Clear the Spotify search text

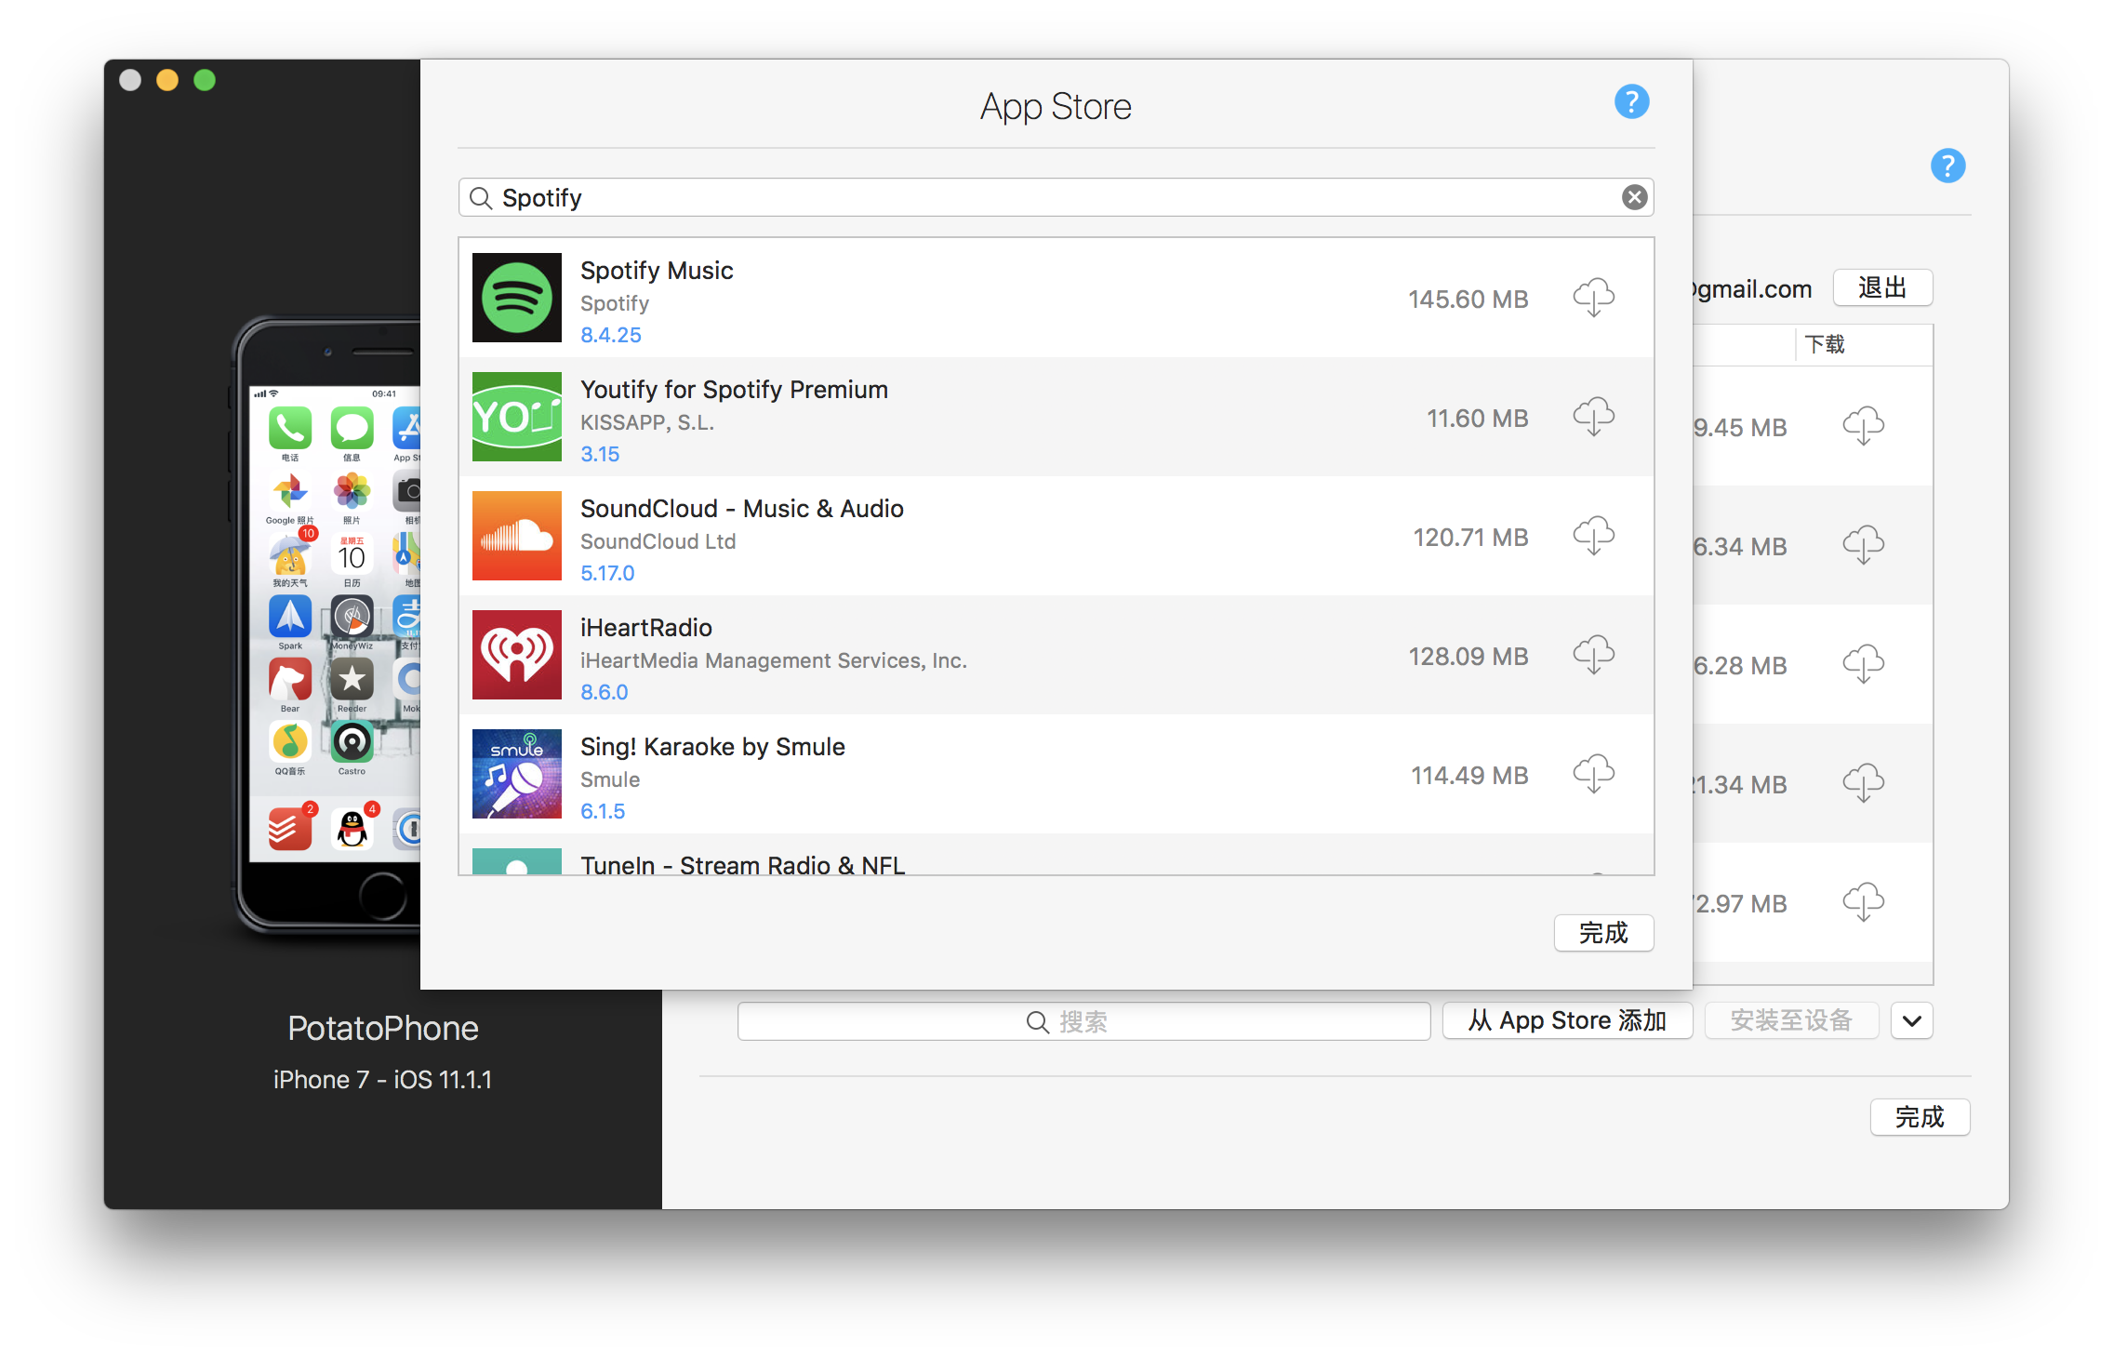[1634, 197]
